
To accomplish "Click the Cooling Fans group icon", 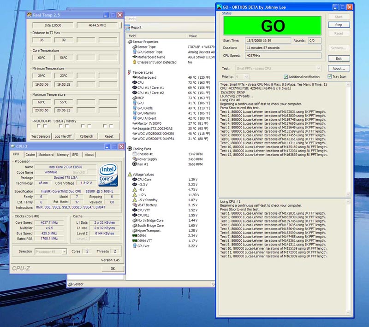I will pyautogui.click(x=130, y=149).
